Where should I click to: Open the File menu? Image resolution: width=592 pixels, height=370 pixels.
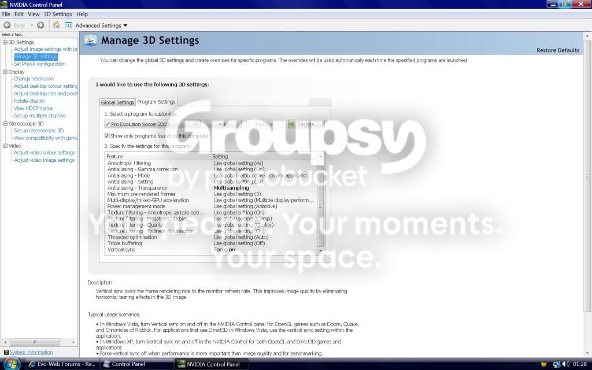6,14
